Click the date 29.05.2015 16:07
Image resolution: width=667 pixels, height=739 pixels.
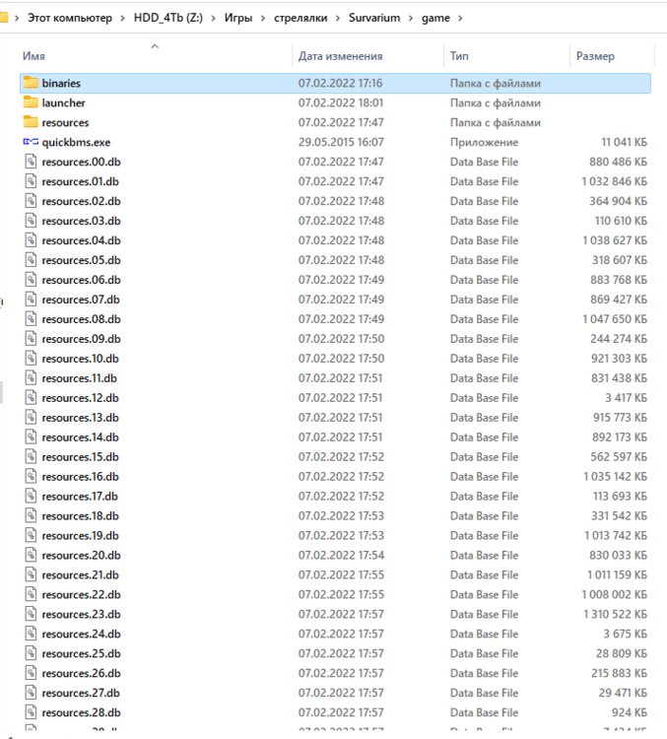[341, 142]
